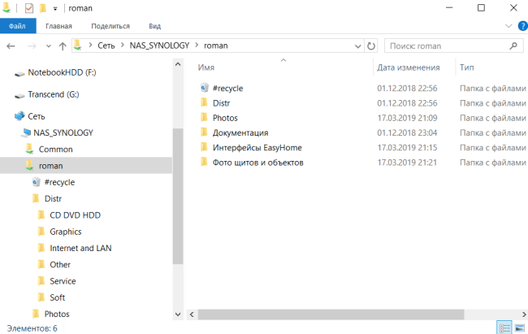Click the Up one level arrow
The width and height of the screenshot is (528, 334).
click(x=63, y=46)
